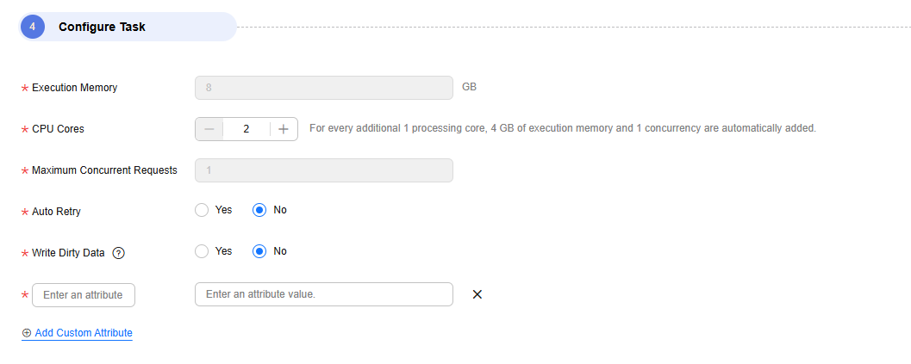Increase CPU Cores with the plus button
Image resolution: width=911 pixels, height=364 pixels.
[x=284, y=129]
